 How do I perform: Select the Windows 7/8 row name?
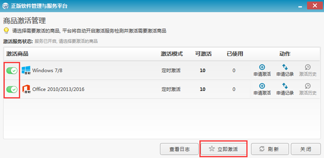[47, 70]
